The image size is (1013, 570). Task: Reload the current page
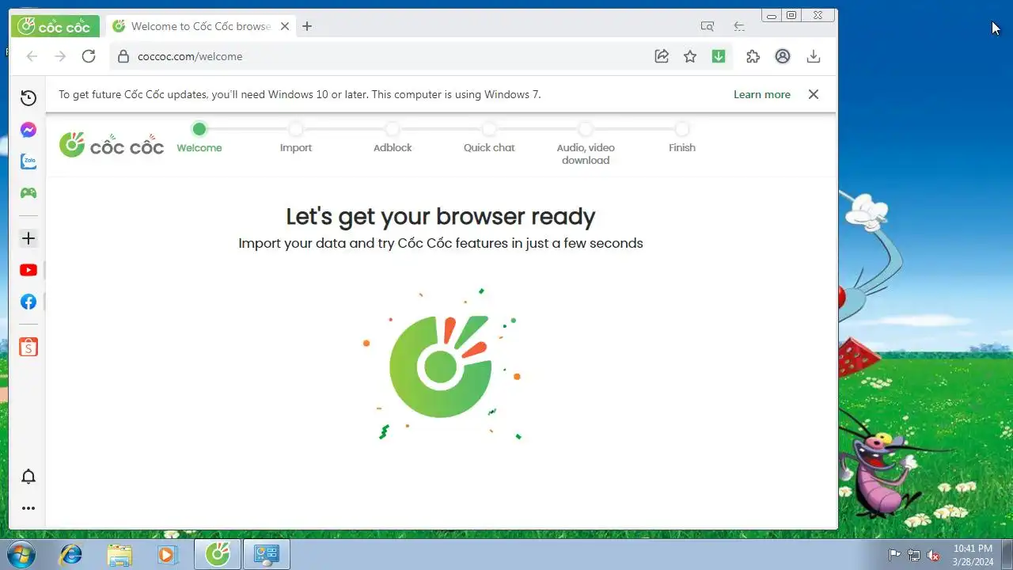point(89,56)
